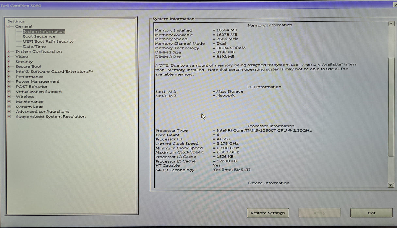Expand System Configuration node
397x228 pixels.
pyautogui.click(x=8, y=51)
